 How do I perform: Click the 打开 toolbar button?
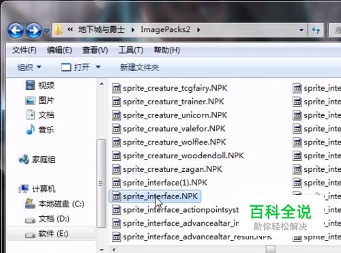[x=75, y=68]
